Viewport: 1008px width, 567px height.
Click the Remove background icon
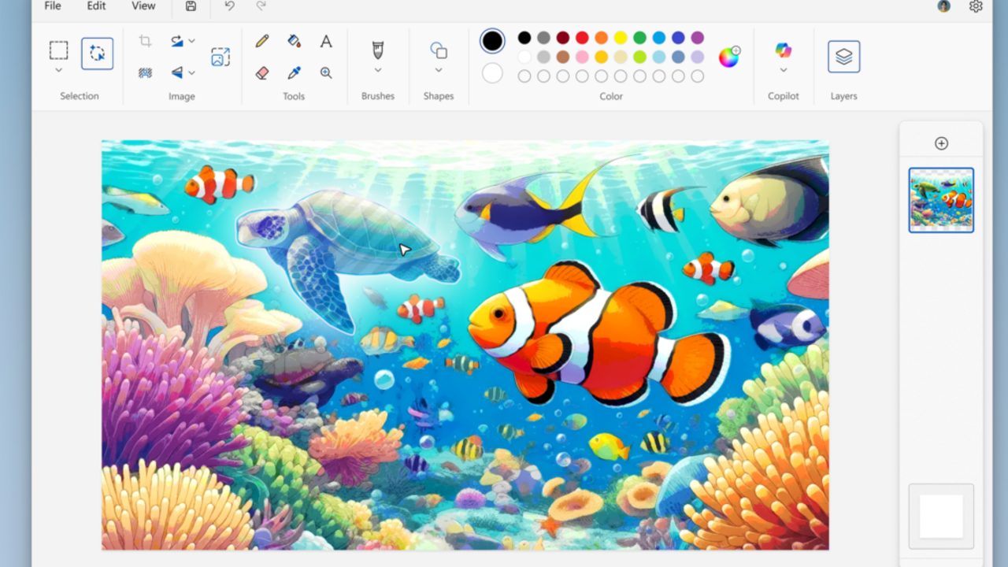pos(145,72)
